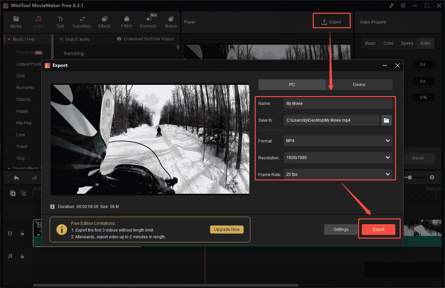The image size is (445, 288).
Task: Select the Motion panel icon
Action: coord(171,21)
